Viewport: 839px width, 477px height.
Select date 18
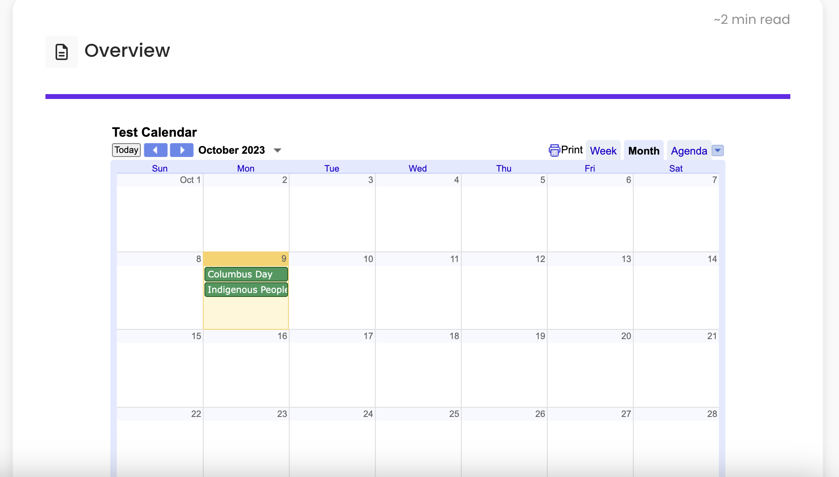tap(454, 336)
